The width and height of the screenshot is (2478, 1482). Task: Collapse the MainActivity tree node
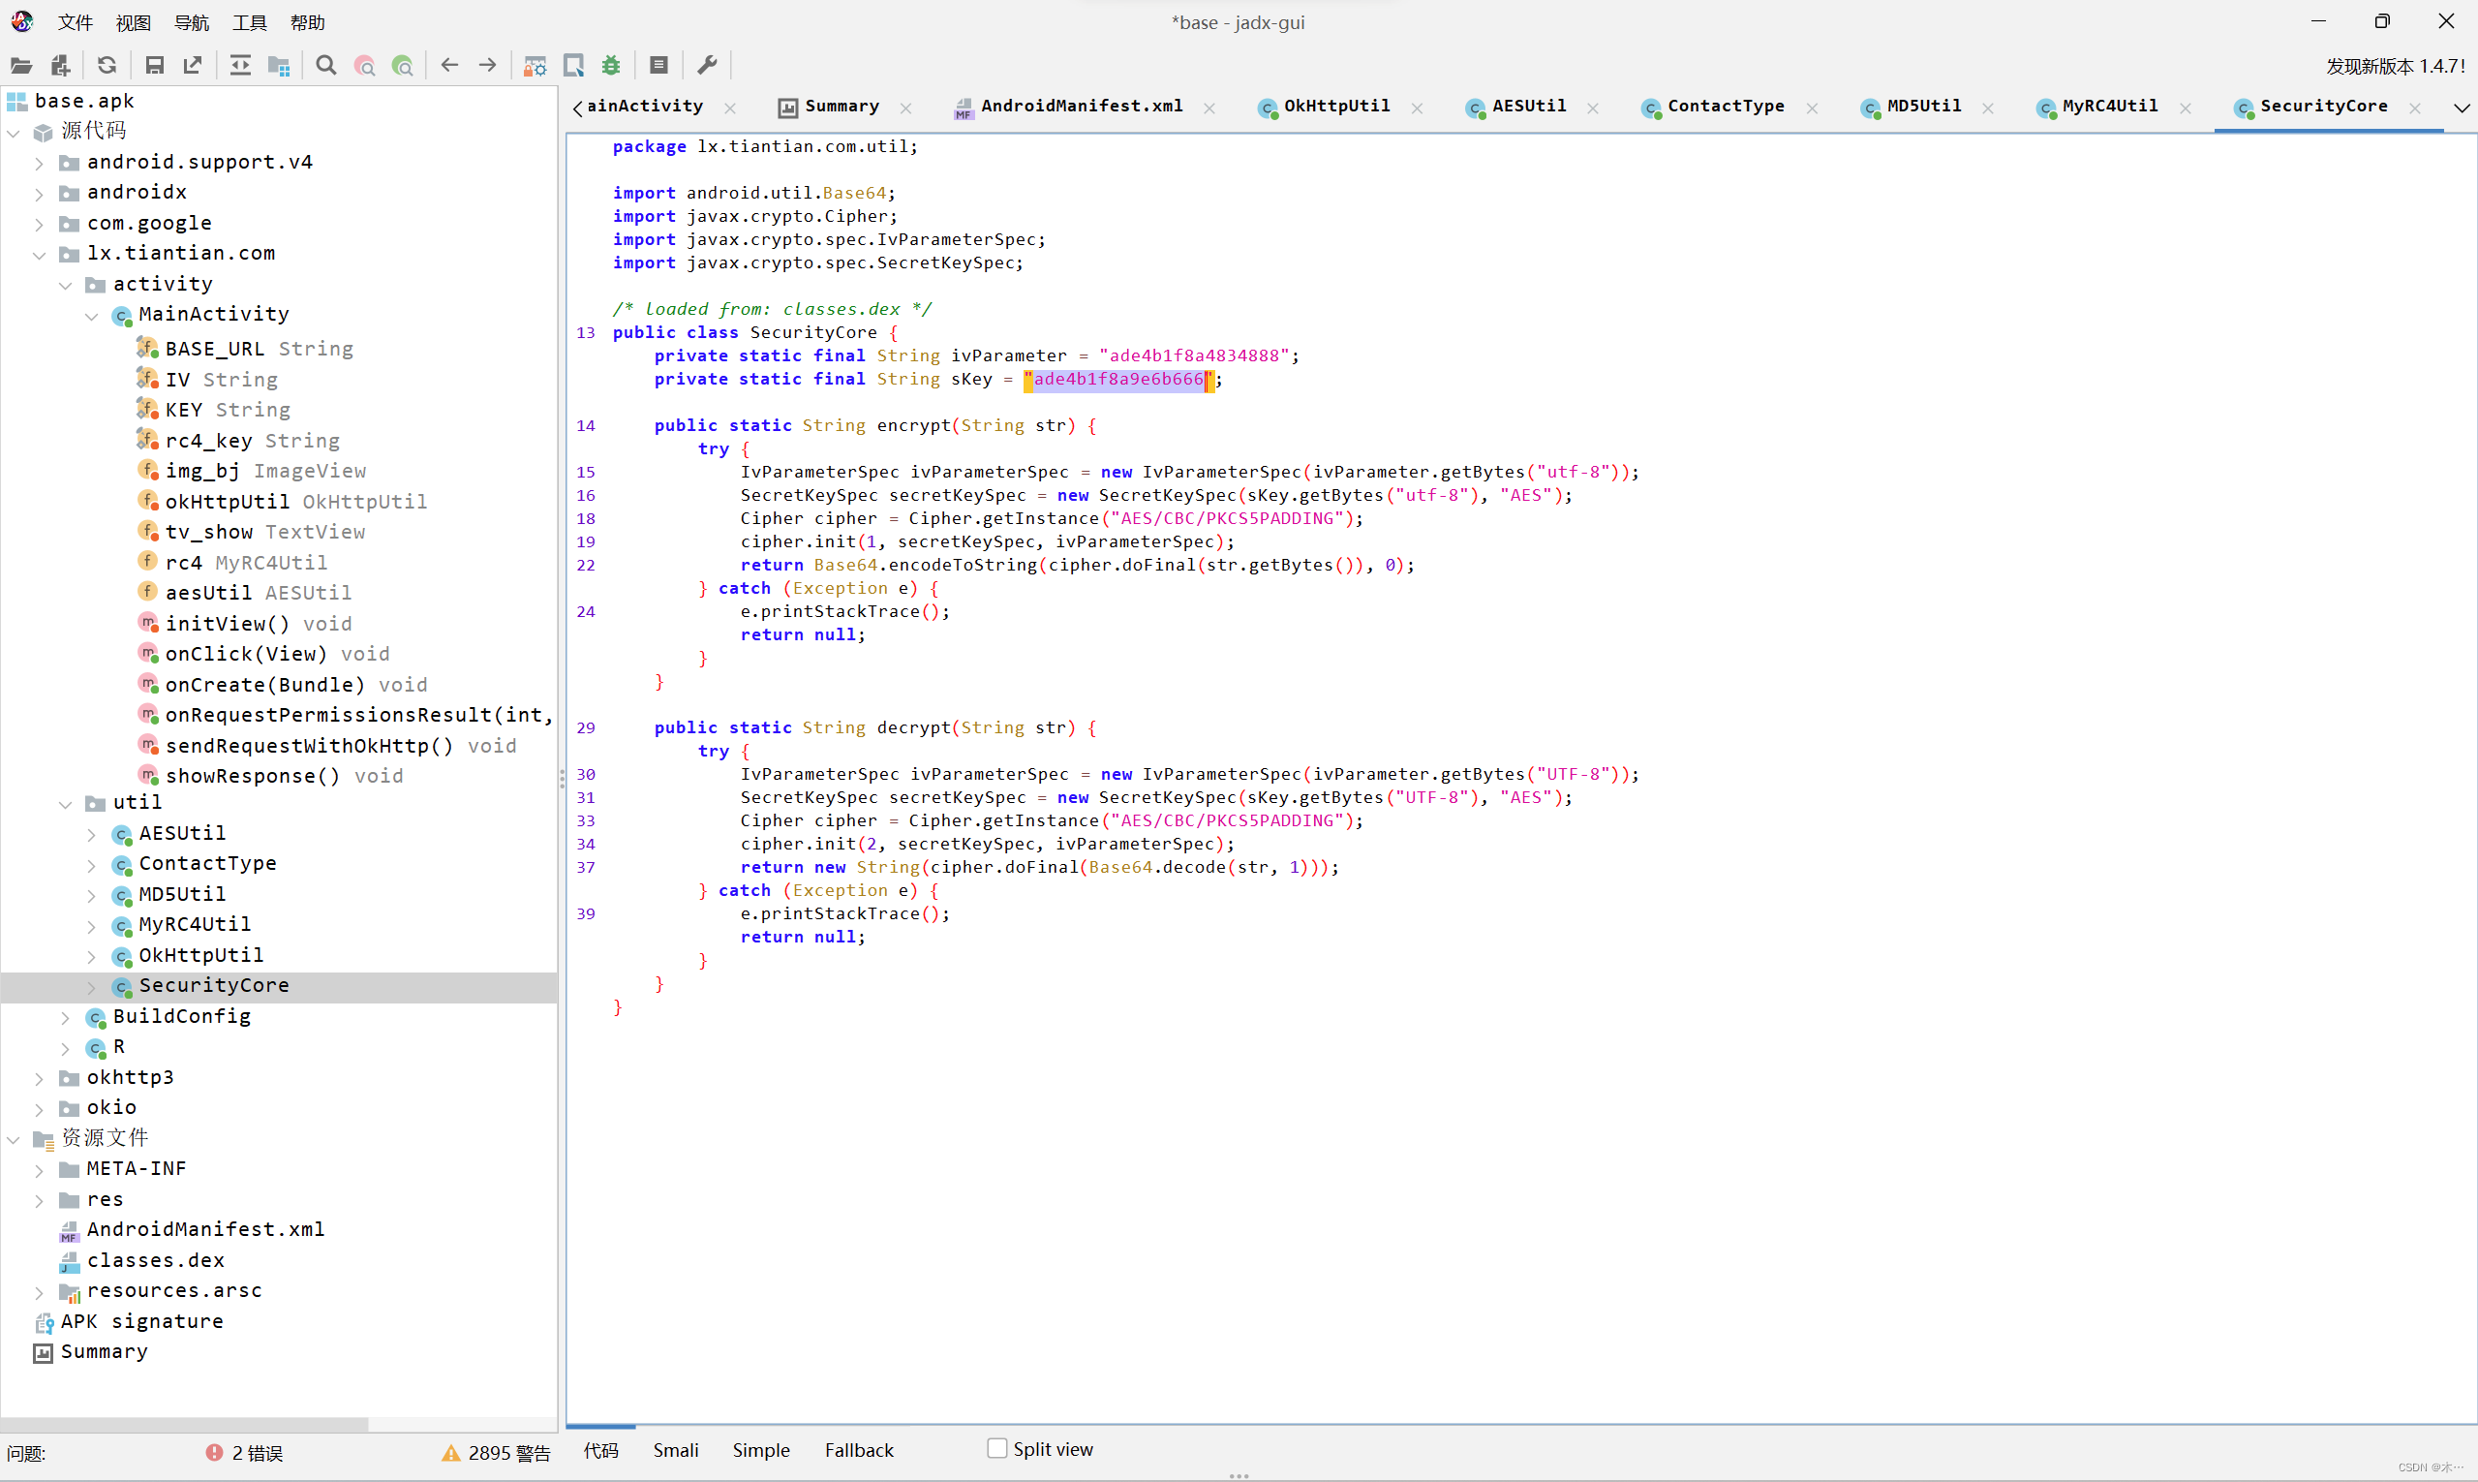tap(91, 316)
